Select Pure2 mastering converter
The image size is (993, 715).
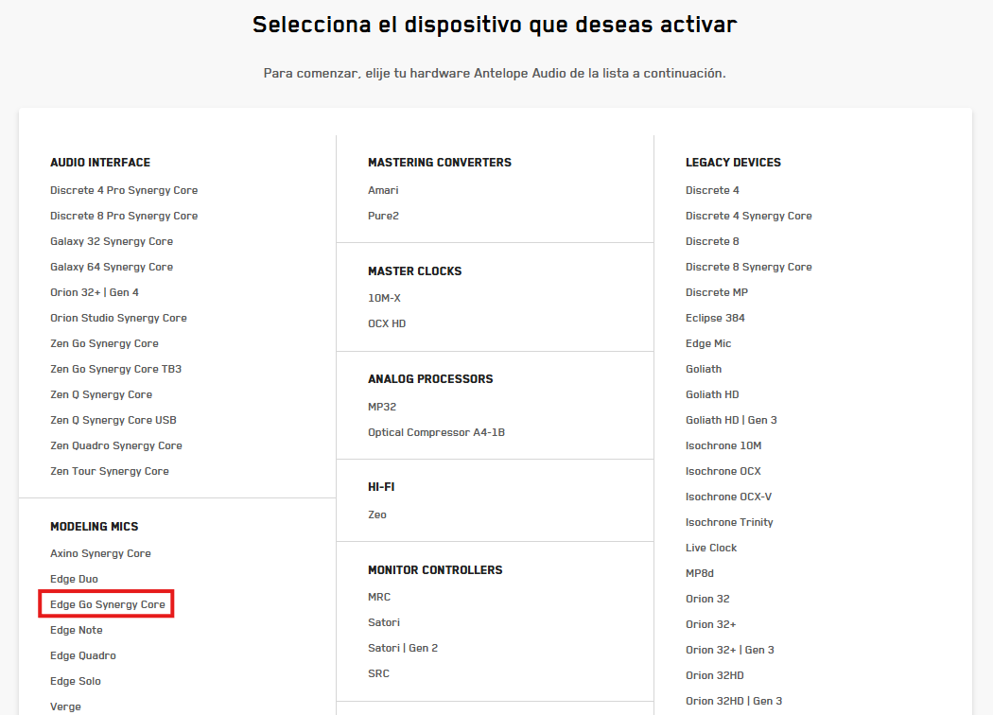pyautogui.click(x=383, y=216)
